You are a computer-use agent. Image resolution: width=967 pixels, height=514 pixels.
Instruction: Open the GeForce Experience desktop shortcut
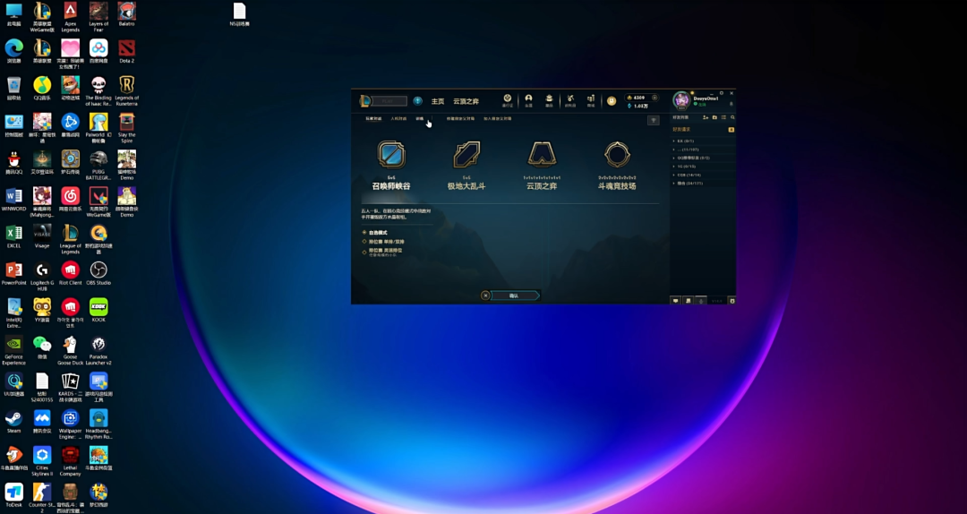(x=13, y=350)
